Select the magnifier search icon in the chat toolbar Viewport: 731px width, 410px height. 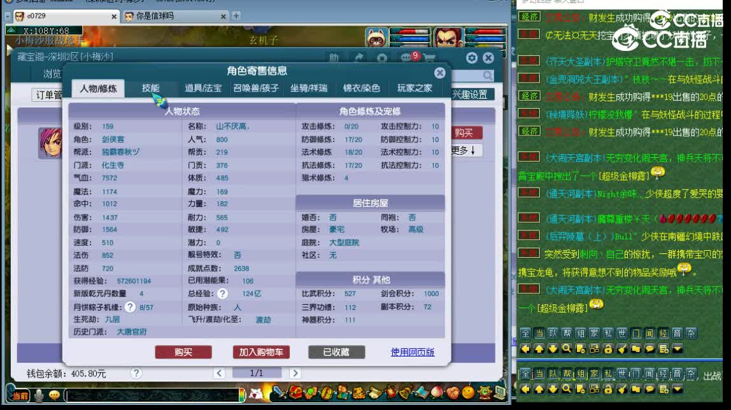pyautogui.click(x=566, y=348)
